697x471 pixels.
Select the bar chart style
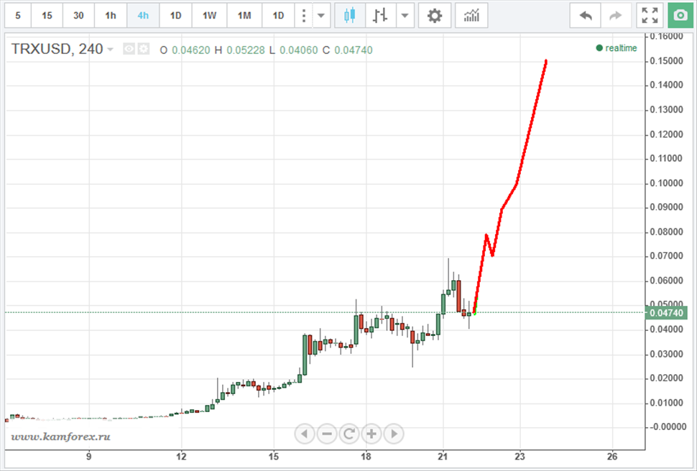pos(380,16)
